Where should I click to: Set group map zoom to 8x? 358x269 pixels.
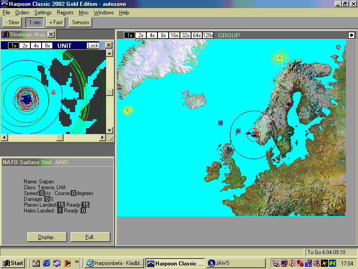163,35
